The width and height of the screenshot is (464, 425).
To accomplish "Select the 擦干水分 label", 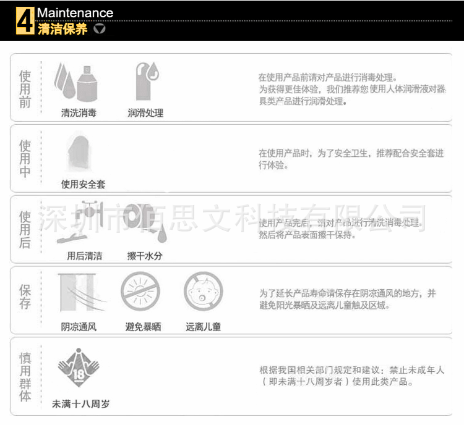I will tap(145, 256).
